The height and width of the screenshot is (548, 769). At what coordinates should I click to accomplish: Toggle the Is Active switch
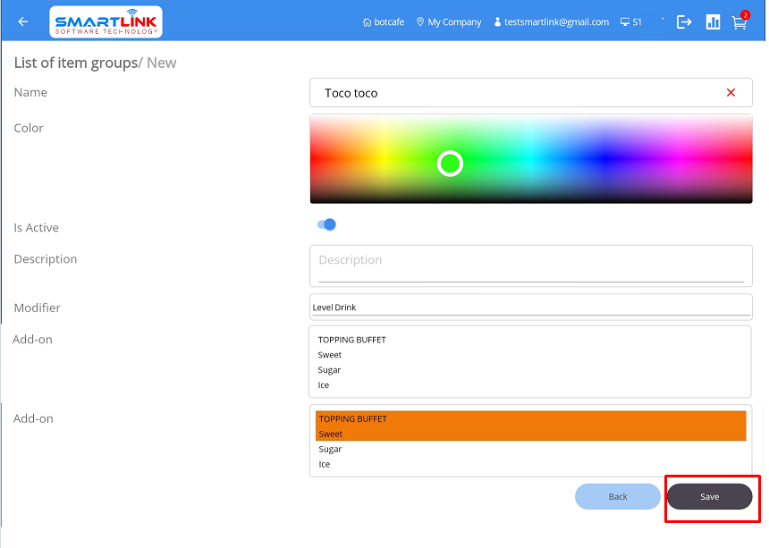coord(326,224)
